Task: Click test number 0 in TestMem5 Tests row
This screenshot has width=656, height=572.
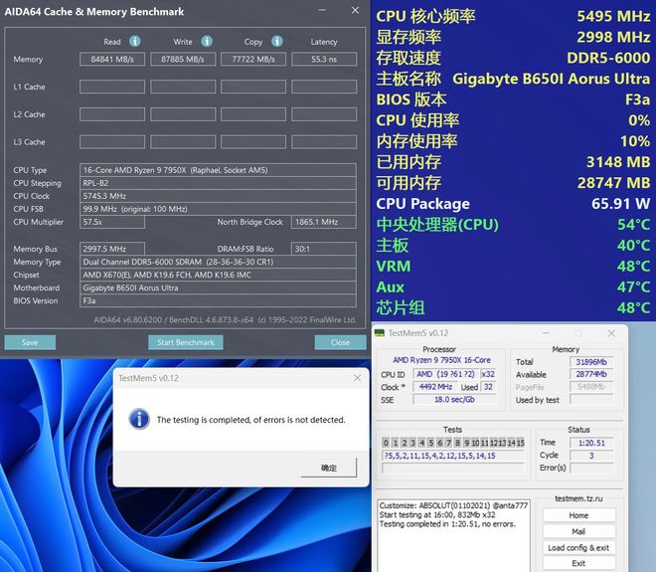Action: [386, 443]
